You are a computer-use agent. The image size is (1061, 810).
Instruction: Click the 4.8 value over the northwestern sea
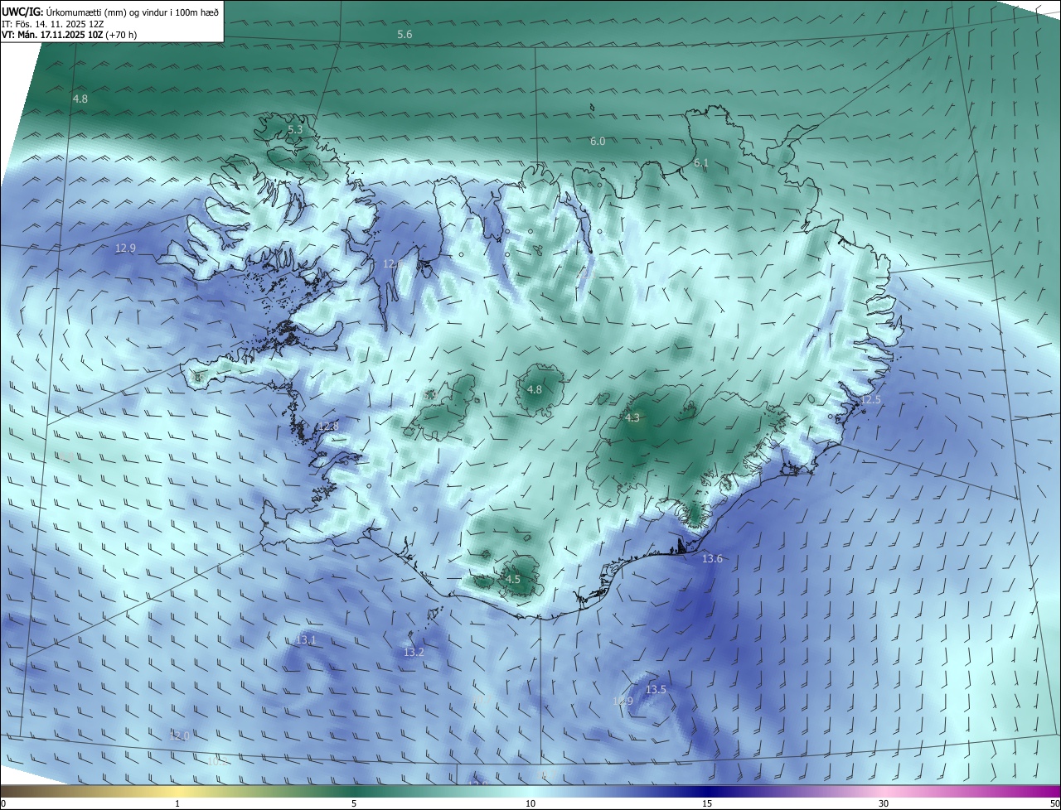pyautogui.click(x=80, y=99)
